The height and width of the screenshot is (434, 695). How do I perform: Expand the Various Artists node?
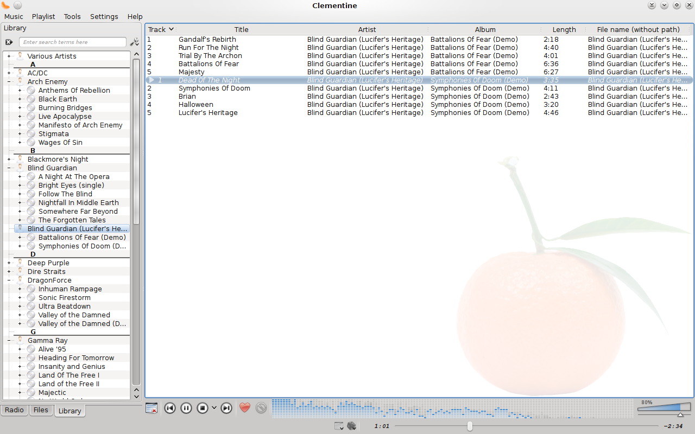9,56
